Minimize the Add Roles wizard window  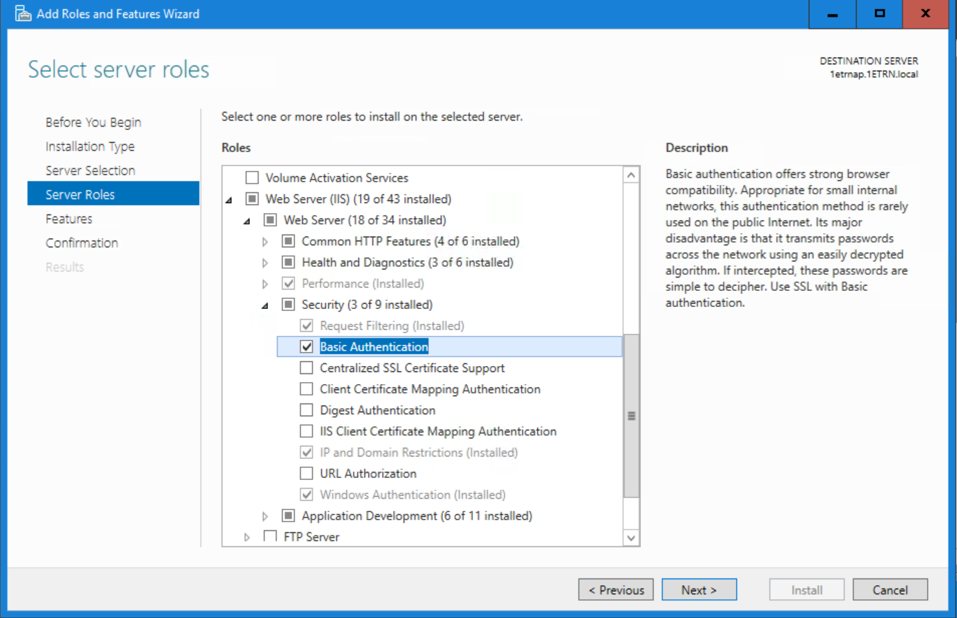pyautogui.click(x=832, y=14)
